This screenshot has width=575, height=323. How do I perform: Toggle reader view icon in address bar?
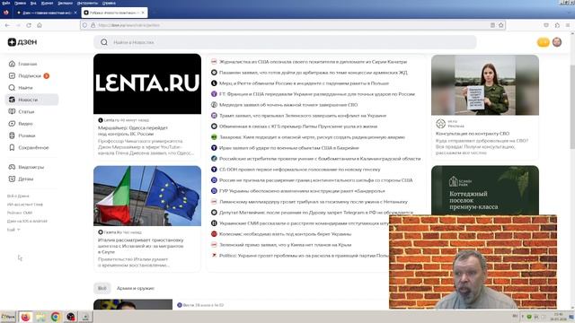click(492, 25)
